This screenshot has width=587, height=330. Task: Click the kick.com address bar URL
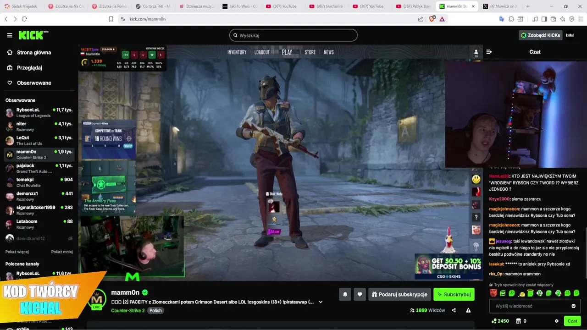point(147,19)
